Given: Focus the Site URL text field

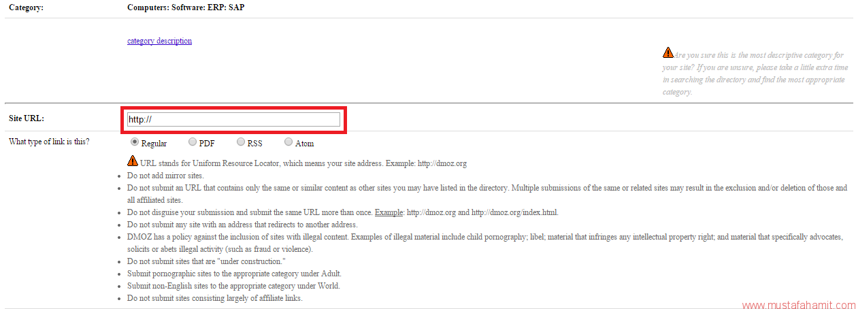Looking at the screenshot, I should 233,120.
